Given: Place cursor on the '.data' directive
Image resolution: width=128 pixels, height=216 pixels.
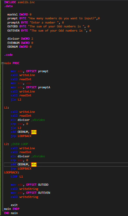Looking at the screenshot, I should click(x=8, y=6).
